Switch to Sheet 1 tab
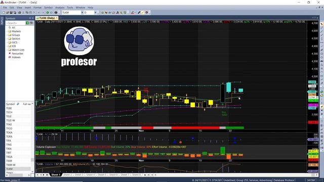The width and height of the screenshot is (324, 182). (x=56, y=175)
